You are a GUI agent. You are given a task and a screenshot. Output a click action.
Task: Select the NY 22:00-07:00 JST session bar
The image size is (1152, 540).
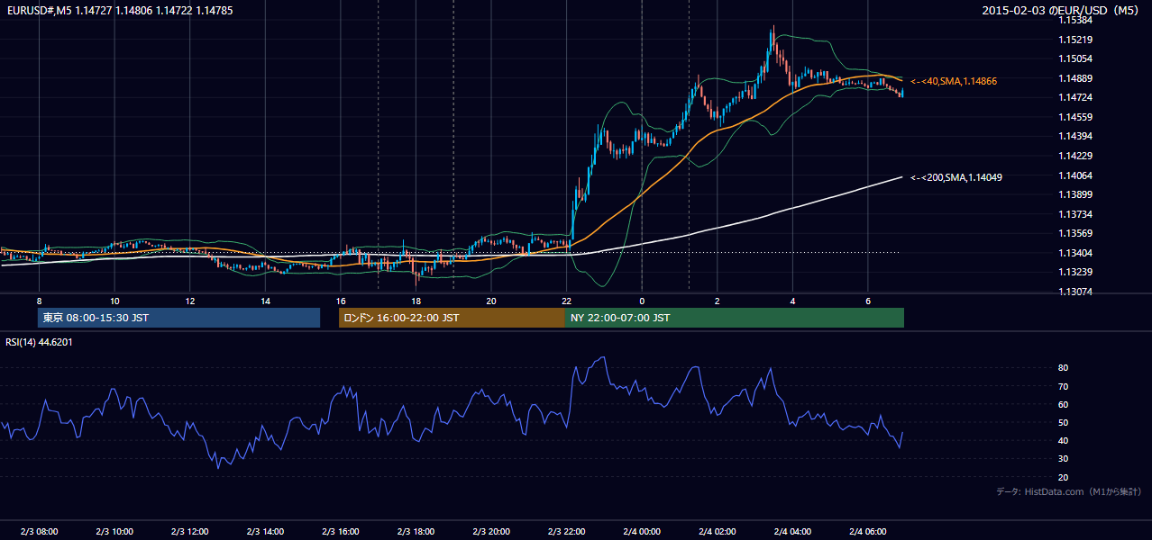coord(735,318)
